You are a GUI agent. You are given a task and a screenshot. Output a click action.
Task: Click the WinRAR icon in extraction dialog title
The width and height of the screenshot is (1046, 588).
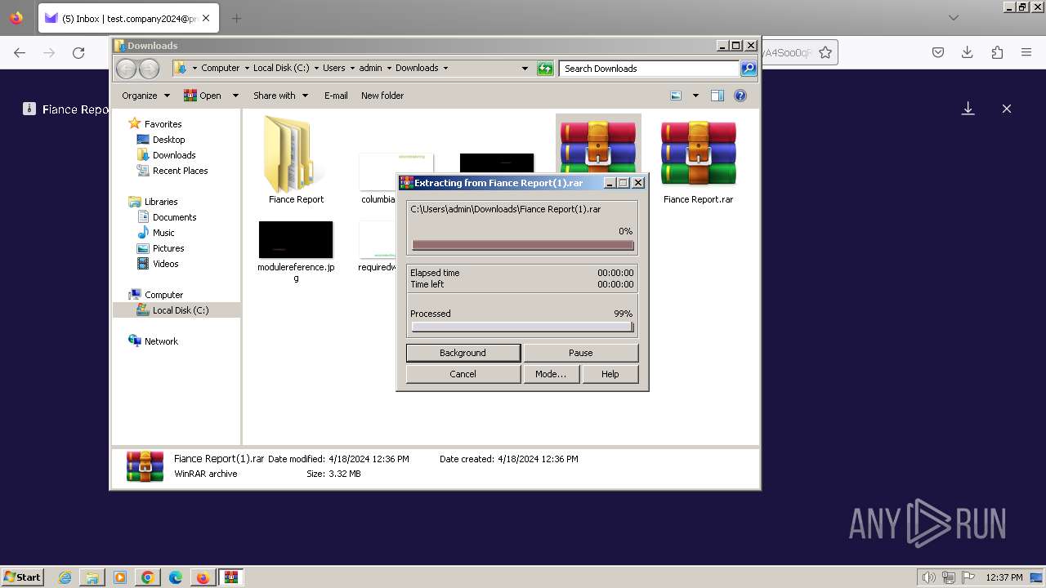[x=406, y=183]
